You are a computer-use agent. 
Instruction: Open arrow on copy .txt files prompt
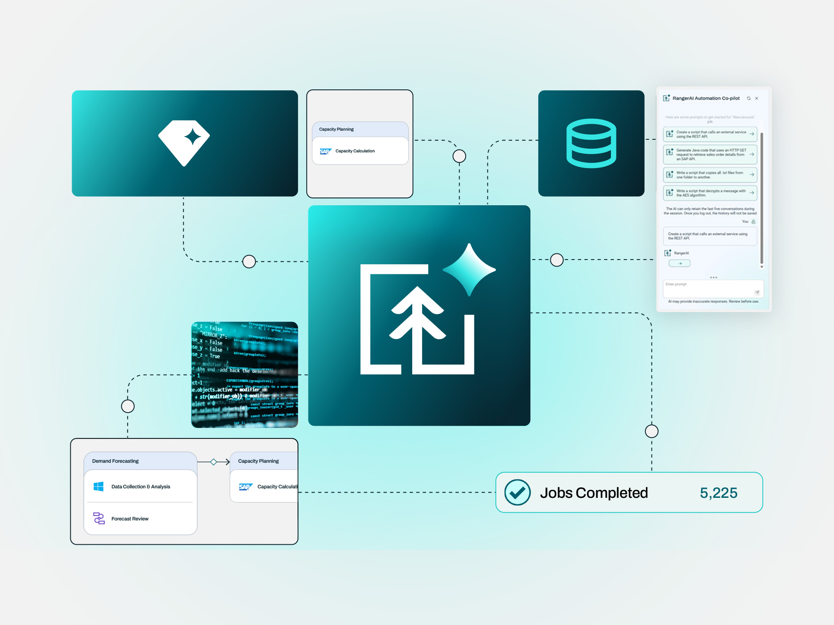point(751,174)
